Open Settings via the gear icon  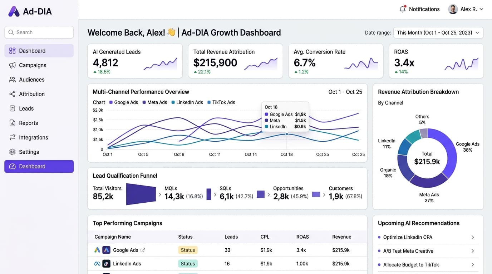[x=13, y=152]
